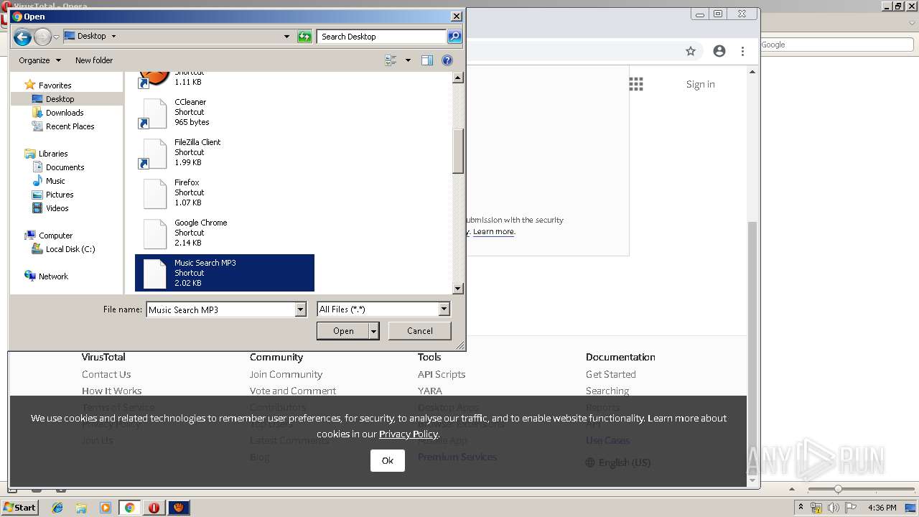This screenshot has width=919, height=517.
Task: Go back with the blue arrow in the Open dialog
Action: point(22,37)
